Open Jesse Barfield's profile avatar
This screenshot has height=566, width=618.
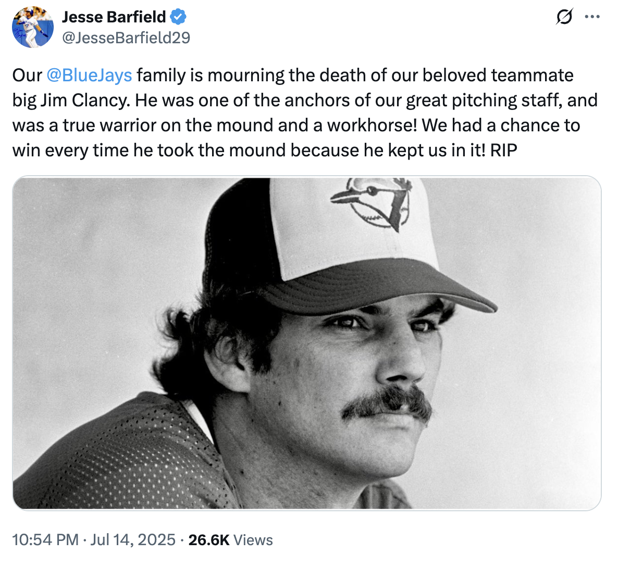click(x=33, y=27)
